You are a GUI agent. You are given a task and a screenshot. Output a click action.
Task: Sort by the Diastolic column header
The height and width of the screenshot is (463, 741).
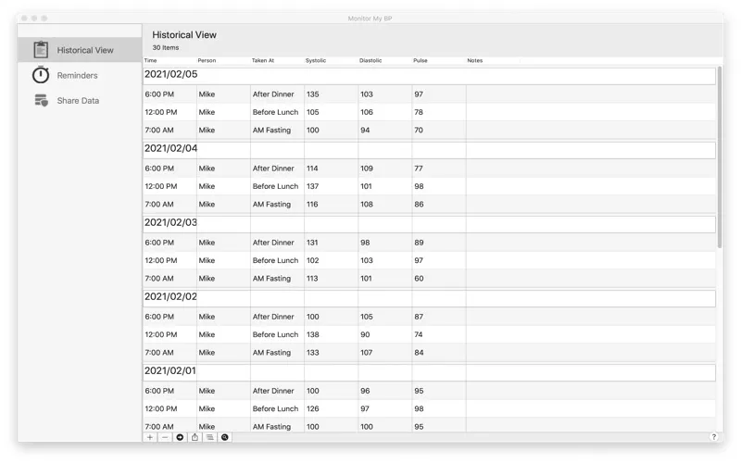point(370,60)
